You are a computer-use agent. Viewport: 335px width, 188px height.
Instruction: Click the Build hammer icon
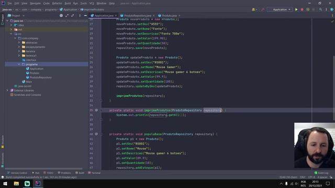point(263,9)
